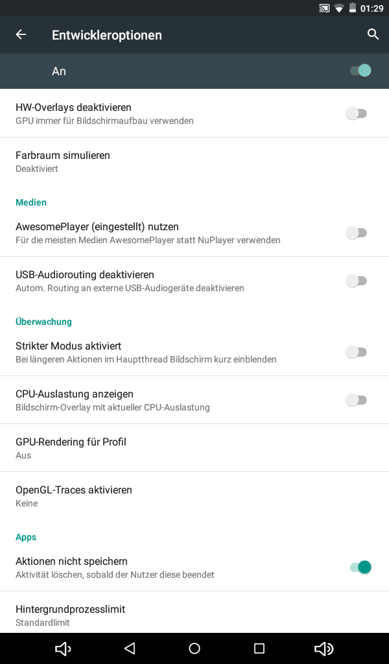The width and height of the screenshot is (389, 664).
Task: Enable HW-Overlays deaktivieren switch
Action: (356, 113)
